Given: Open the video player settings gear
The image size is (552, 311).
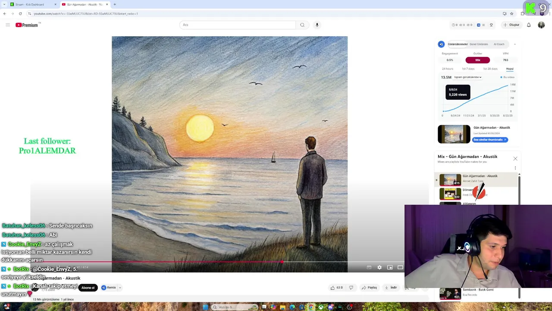Looking at the screenshot, I should point(379,267).
